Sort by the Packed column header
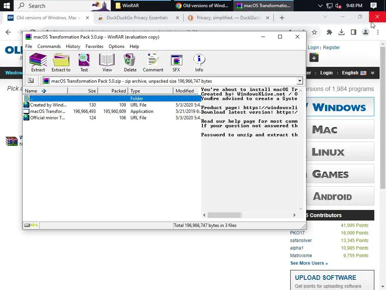This screenshot has height=290, width=386. pos(113,91)
